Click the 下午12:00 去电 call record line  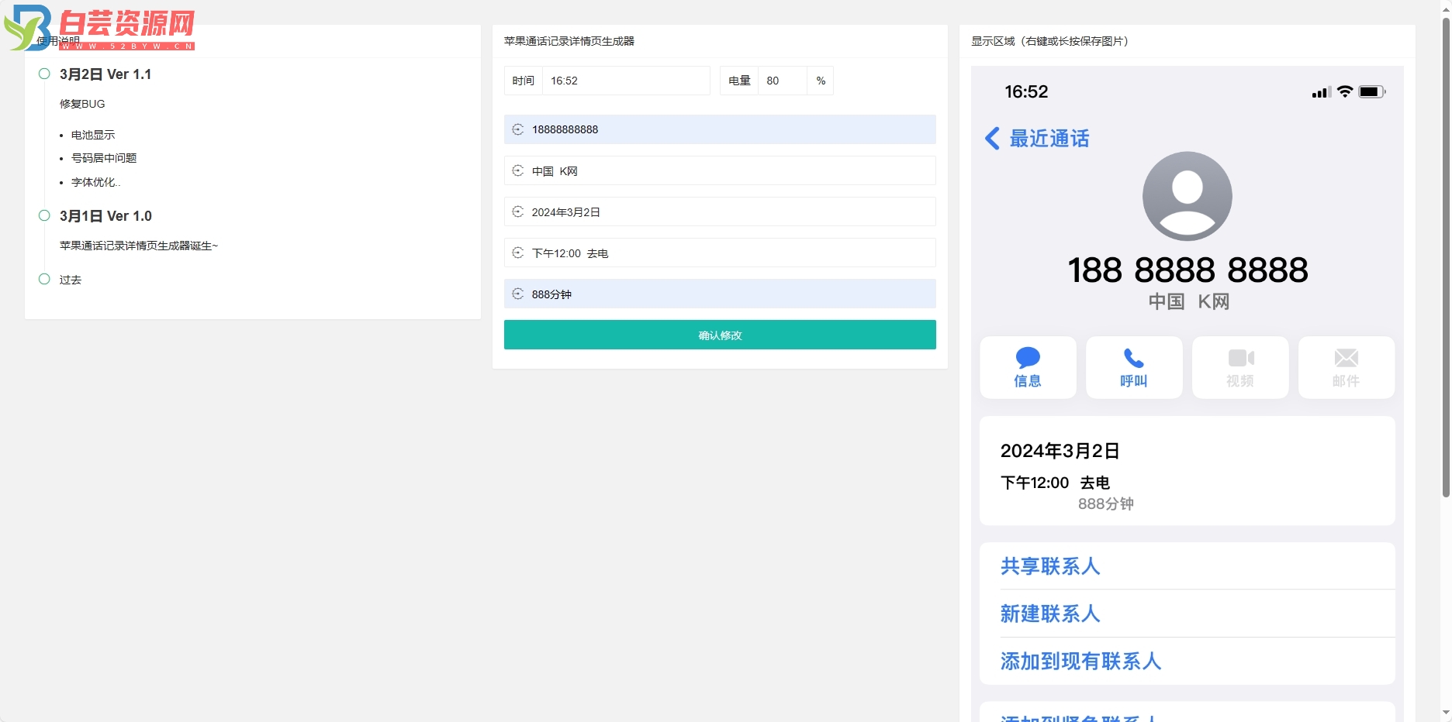click(1055, 483)
